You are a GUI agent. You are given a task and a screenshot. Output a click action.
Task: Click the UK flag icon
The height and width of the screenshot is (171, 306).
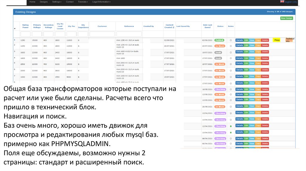pyautogui.click(x=282, y=1)
